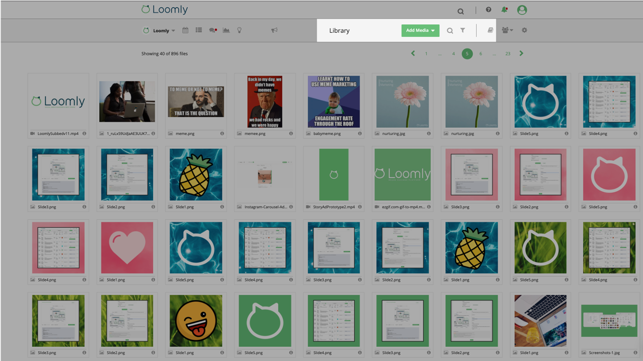Open the StoryAdPrototype2.mp4 thumbnail

pos(334,174)
